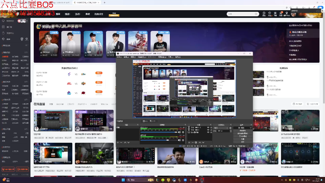Image resolution: width=325 pixels, height=183 pixels.
Task: Pop out the OBS Sources dock
Action: tap(210, 125)
